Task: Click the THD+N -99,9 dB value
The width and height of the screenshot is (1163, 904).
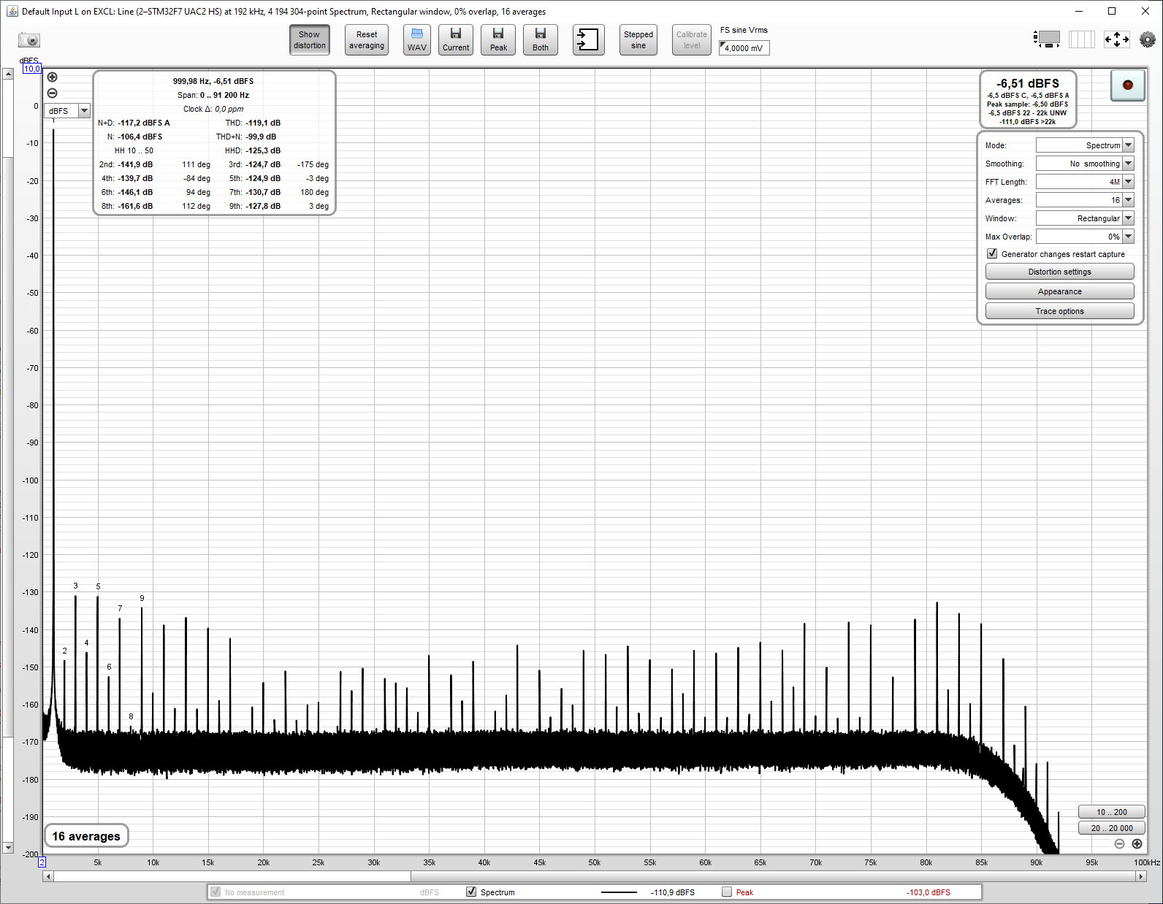Action: pyautogui.click(x=261, y=137)
